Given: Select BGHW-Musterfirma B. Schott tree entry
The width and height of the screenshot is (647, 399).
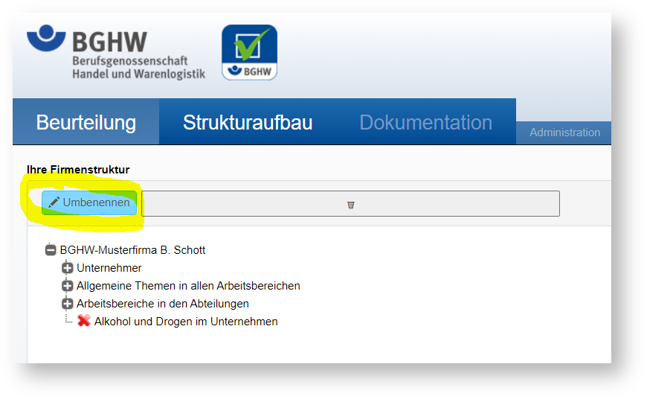Looking at the screenshot, I should click(x=132, y=250).
